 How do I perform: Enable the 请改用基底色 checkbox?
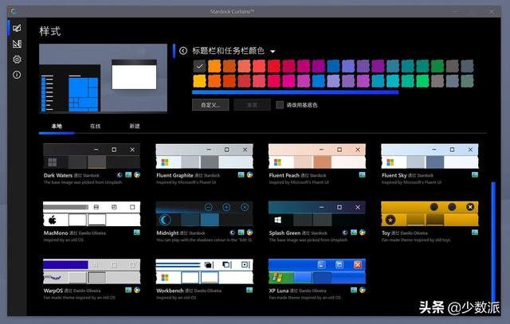280,105
